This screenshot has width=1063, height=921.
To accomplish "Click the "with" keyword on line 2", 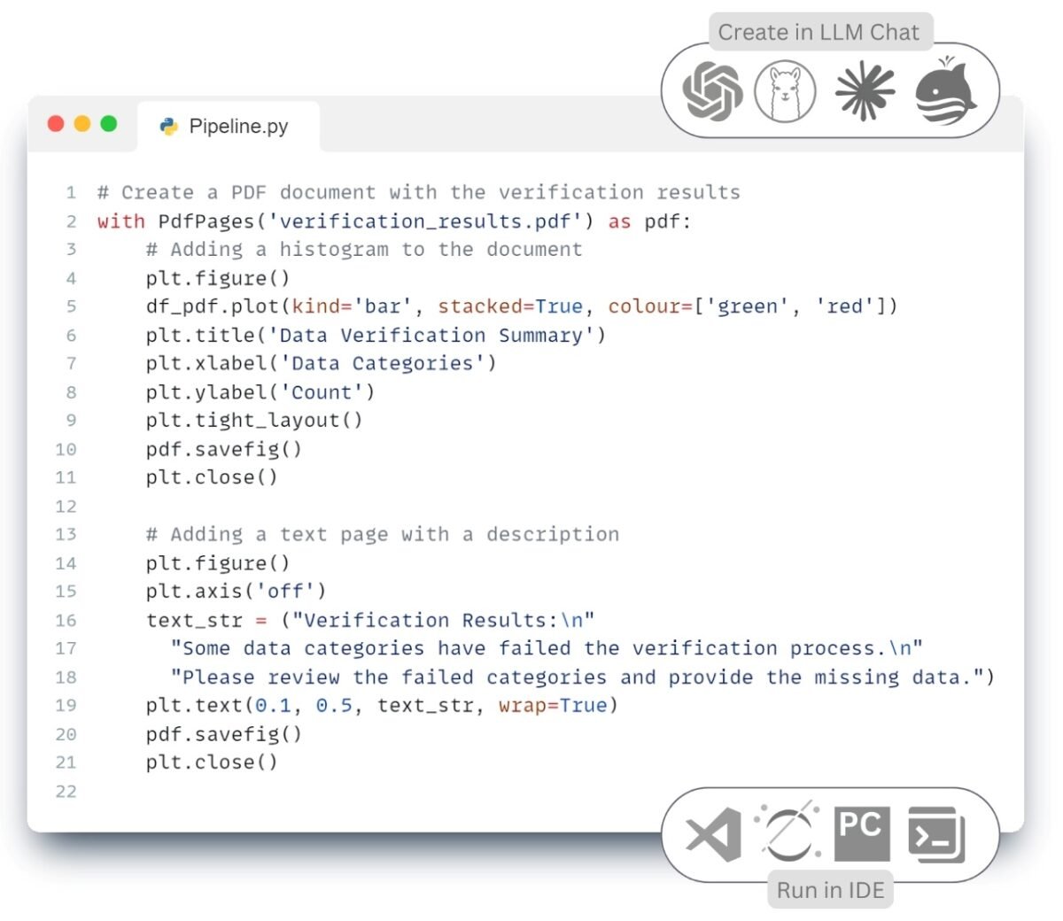I will click(120, 221).
